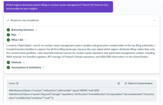Screen dimensions: 163x105
Task: Expand the Assumptions & Limitations section
Action: [44, 67]
